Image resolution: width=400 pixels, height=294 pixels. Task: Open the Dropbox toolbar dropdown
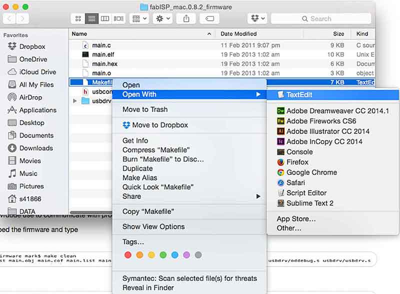tap(257, 18)
